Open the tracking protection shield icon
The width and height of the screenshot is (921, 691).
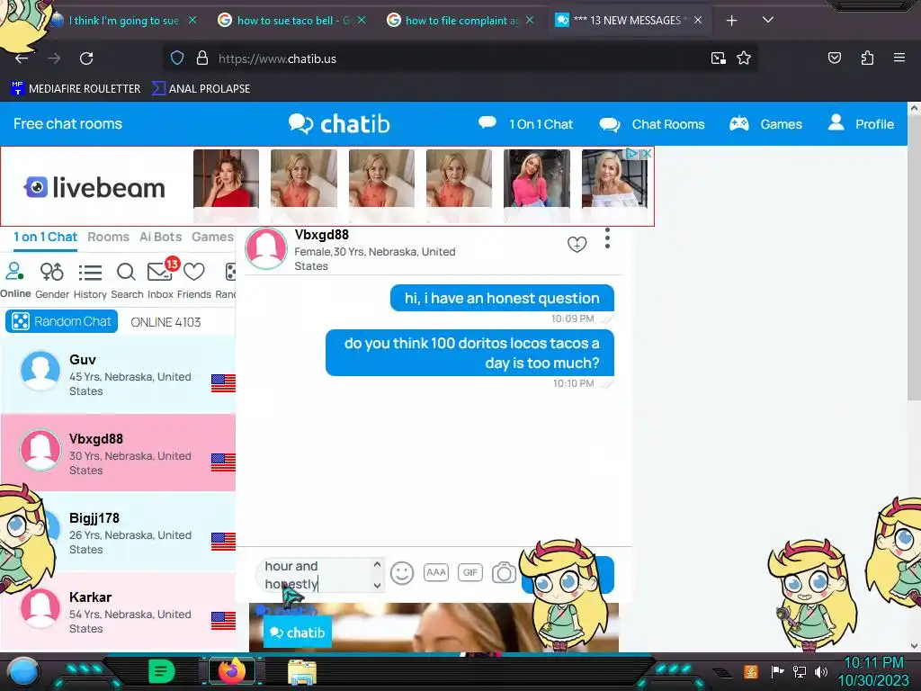click(x=177, y=58)
